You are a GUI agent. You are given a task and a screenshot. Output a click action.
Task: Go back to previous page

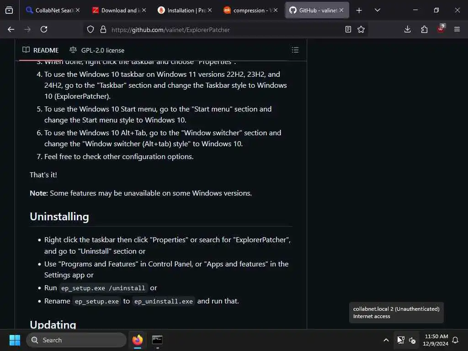coord(11,30)
